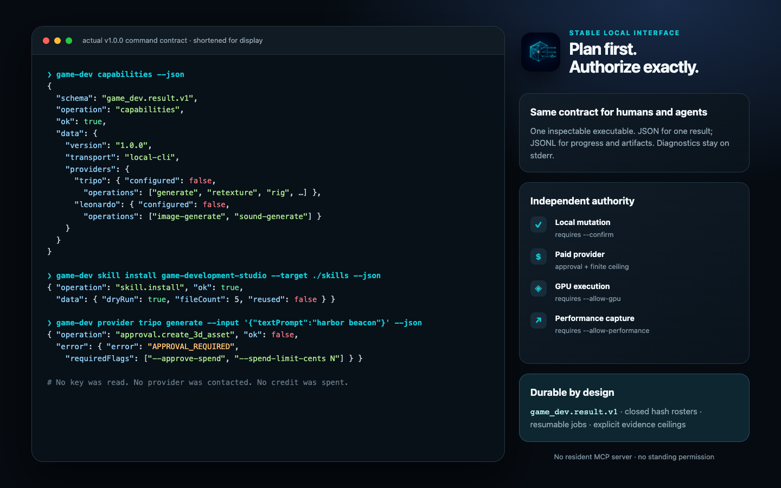Click the 'requires --allow-performance' note
This screenshot has height=488, width=781.
tap(602, 331)
